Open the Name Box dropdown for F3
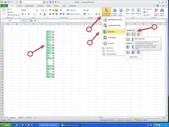 click(20, 21)
